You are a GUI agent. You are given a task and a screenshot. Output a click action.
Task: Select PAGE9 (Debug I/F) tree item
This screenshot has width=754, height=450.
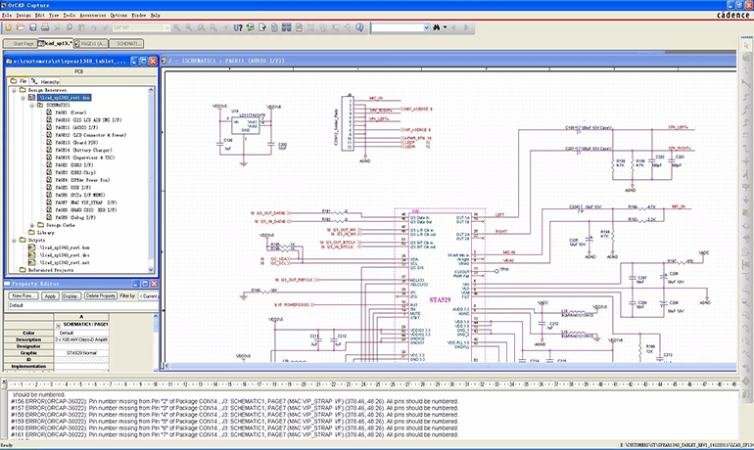click(x=75, y=217)
